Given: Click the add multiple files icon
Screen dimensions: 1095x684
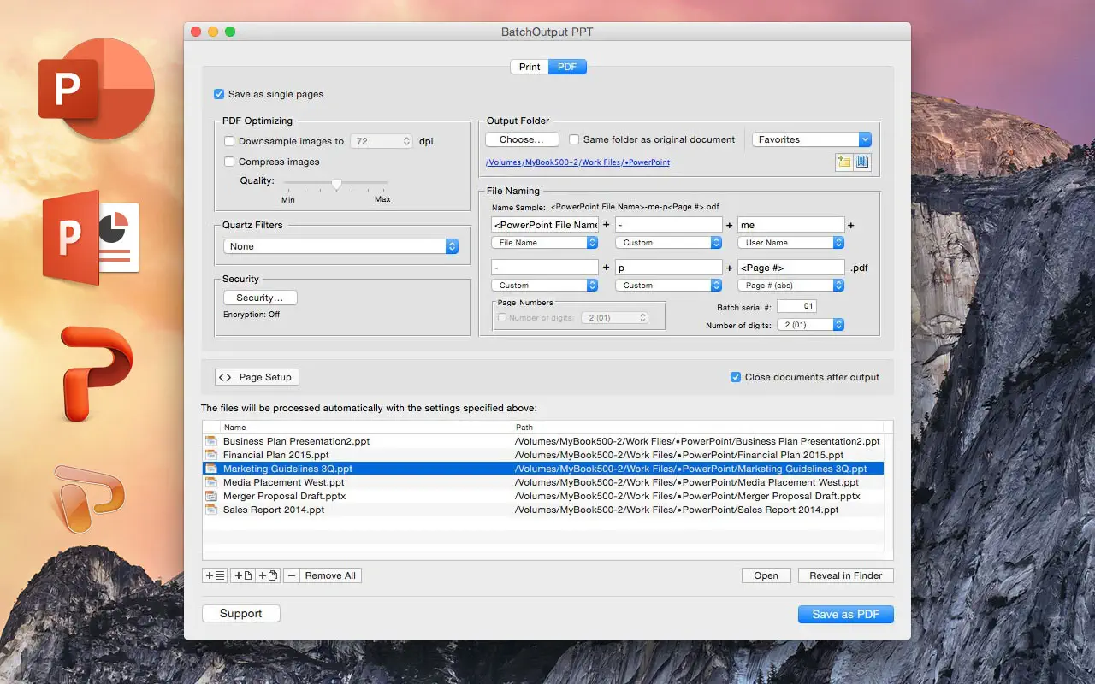Looking at the screenshot, I should coord(268,575).
